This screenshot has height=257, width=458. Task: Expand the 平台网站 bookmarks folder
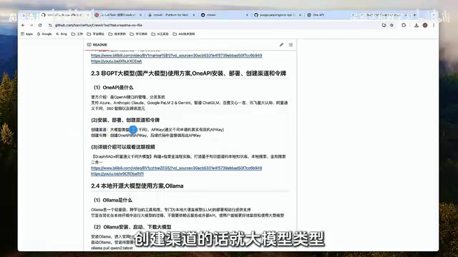(95, 34)
